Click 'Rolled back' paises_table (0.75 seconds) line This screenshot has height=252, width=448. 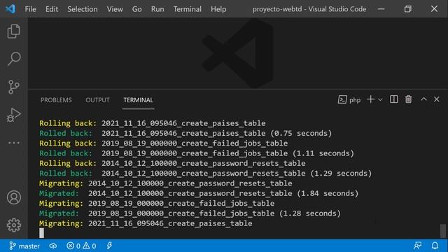pos(185,133)
